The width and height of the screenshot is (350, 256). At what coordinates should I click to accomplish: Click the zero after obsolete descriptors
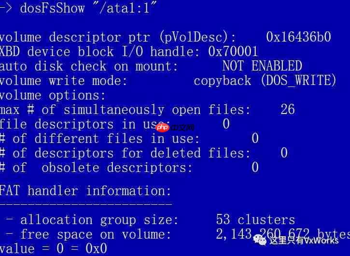click(x=255, y=167)
